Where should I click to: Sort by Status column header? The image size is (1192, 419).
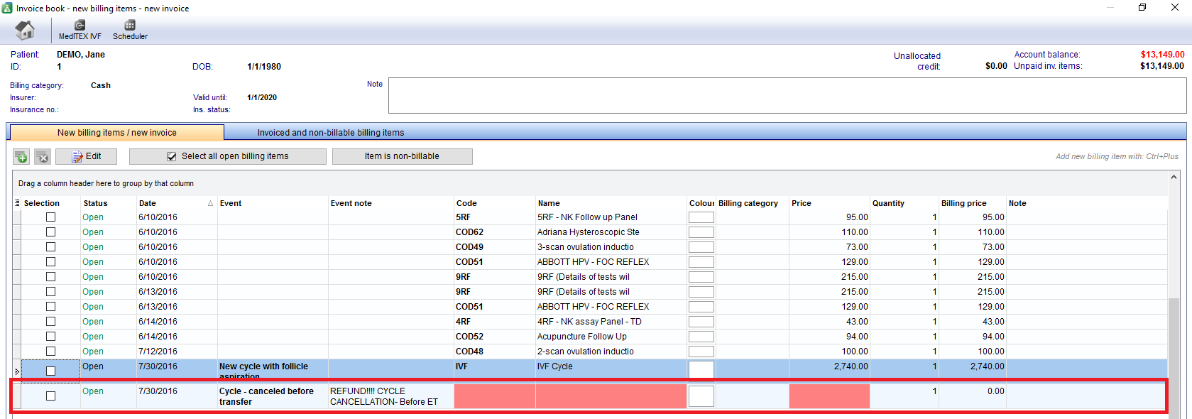click(x=108, y=203)
